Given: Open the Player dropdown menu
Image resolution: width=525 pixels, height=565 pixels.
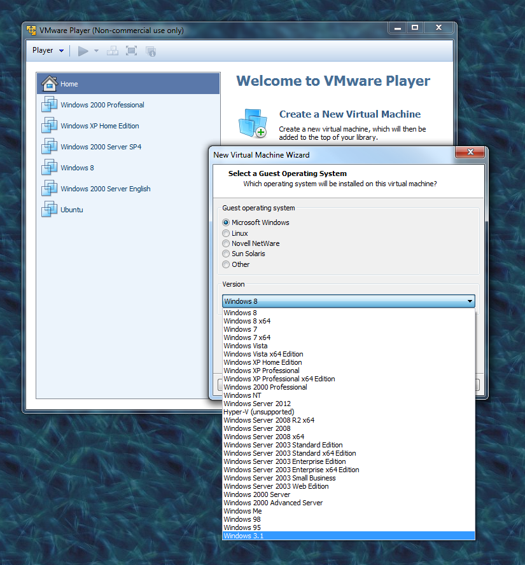Looking at the screenshot, I should tap(48, 51).
